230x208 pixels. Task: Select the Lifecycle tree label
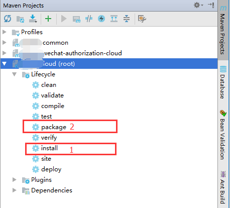[43, 74]
